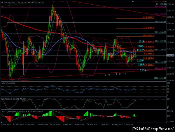Click orange Fibonacci label 38.2 -1189.23
175x132 pixels.
tap(149, 54)
